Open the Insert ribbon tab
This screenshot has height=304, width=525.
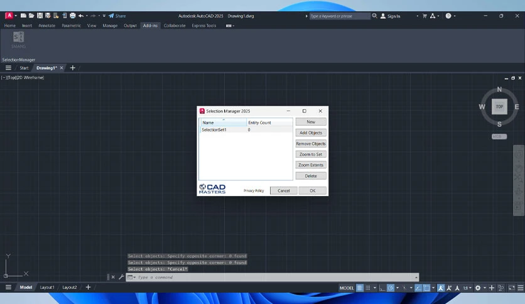(27, 26)
